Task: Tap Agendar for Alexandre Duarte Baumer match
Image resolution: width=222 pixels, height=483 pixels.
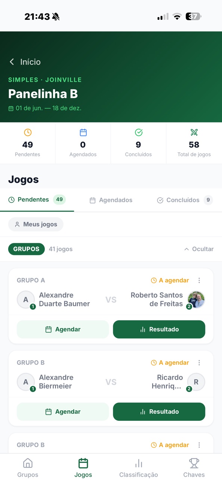Action: [63, 329]
